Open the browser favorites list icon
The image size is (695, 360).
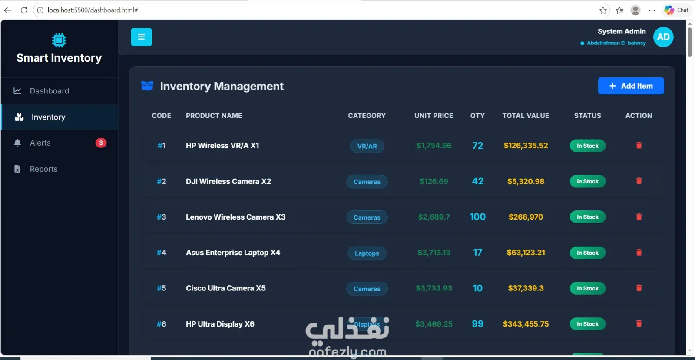click(x=619, y=10)
